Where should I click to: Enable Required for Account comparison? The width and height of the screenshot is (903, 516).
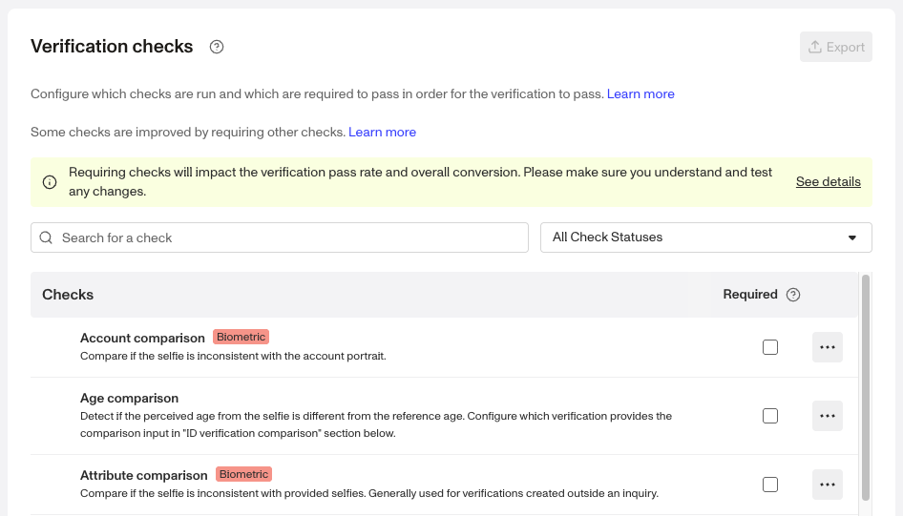point(770,347)
